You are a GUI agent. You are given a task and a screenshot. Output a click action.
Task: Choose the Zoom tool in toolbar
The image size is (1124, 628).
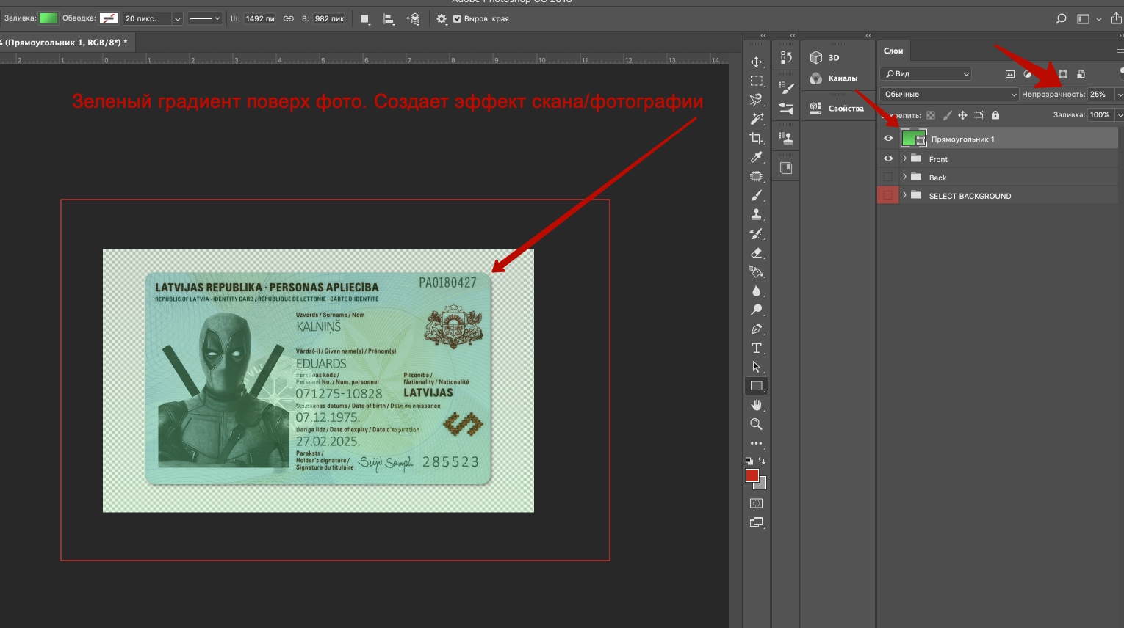[x=756, y=424]
